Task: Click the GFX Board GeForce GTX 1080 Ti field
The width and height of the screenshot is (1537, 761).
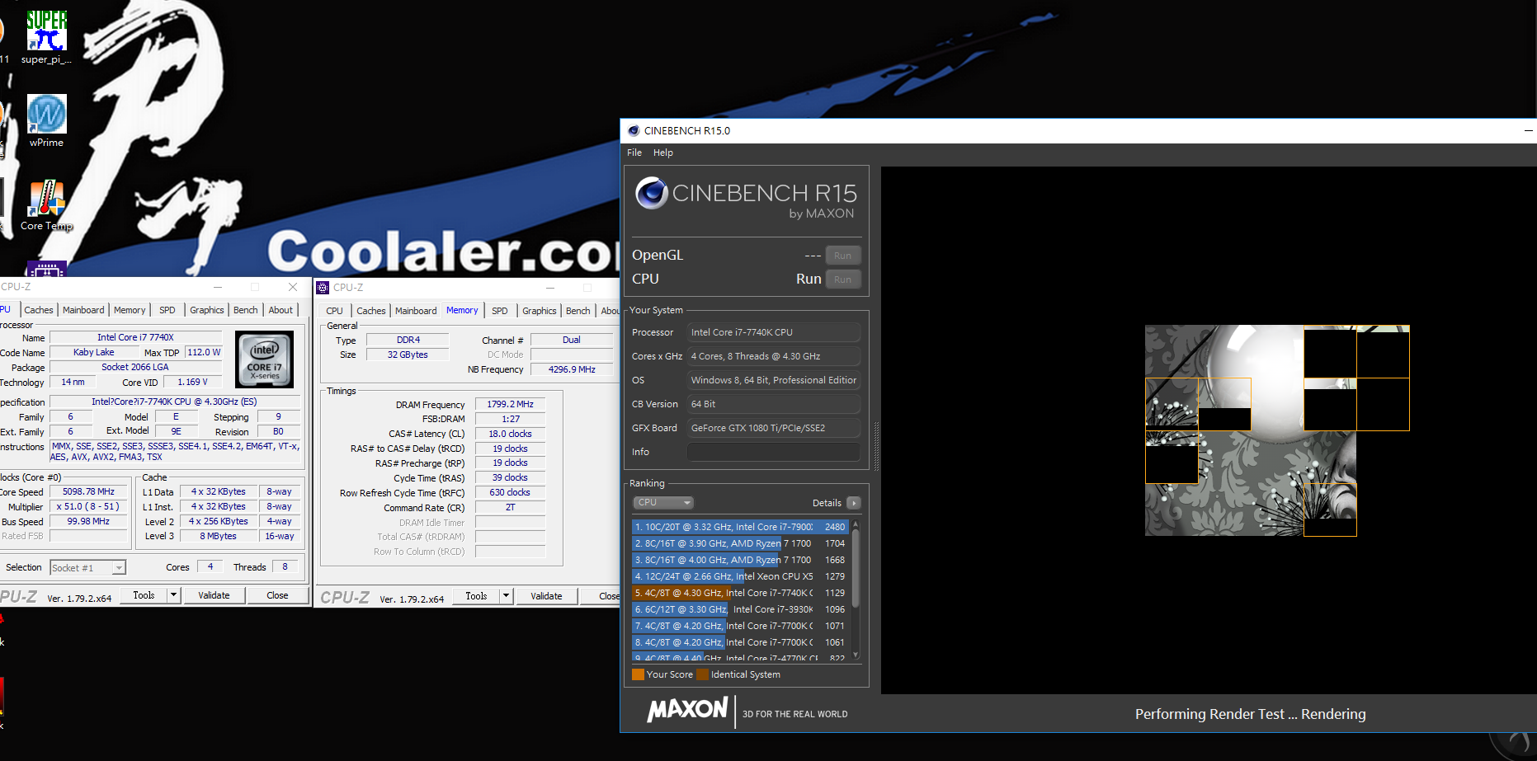Action: [774, 428]
